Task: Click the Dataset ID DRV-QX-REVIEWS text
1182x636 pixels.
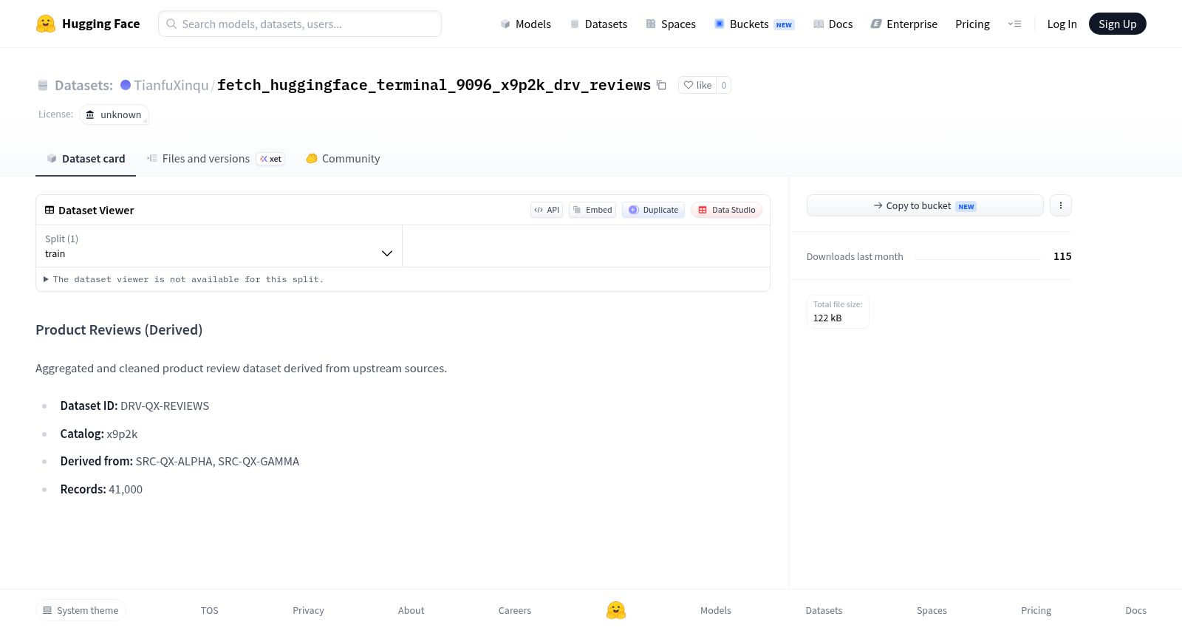Action: pos(134,406)
